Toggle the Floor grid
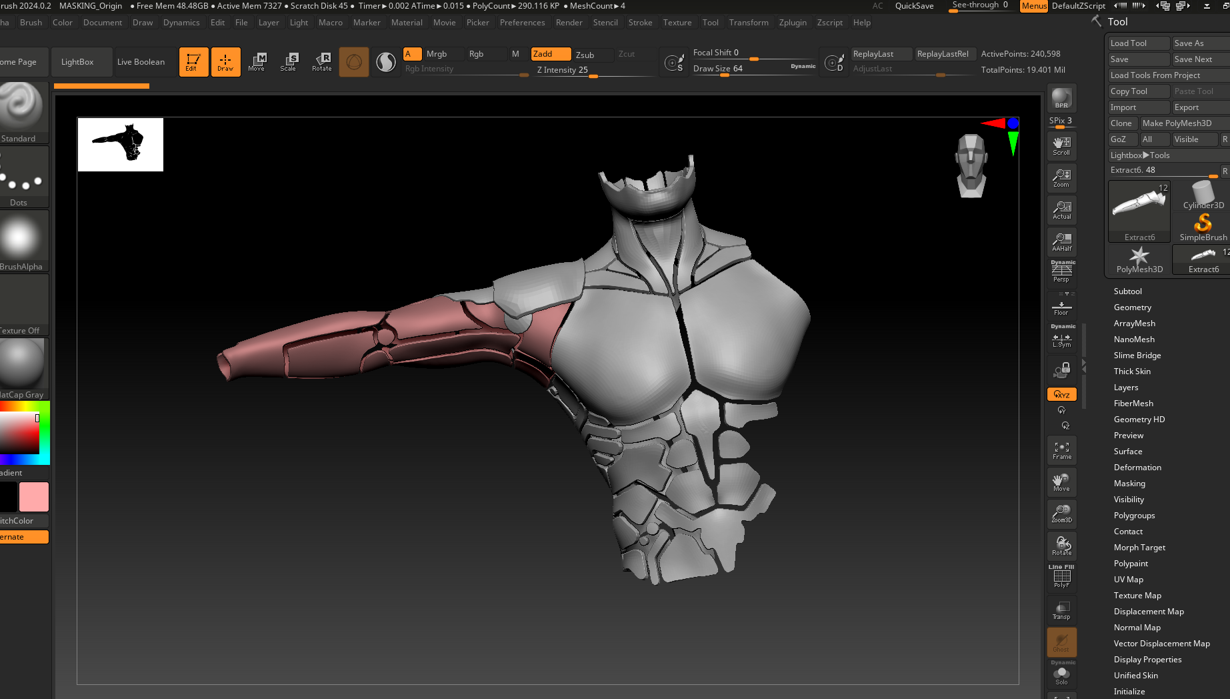 tap(1061, 306)
